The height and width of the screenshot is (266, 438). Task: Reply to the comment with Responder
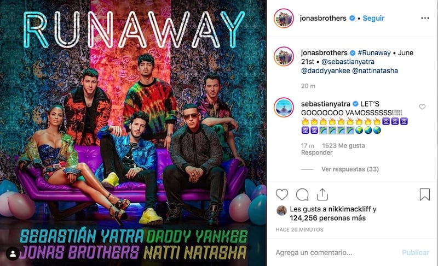tap(317, 152)
